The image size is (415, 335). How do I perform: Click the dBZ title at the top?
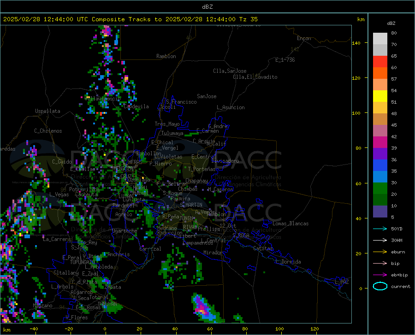pos(207,7)
